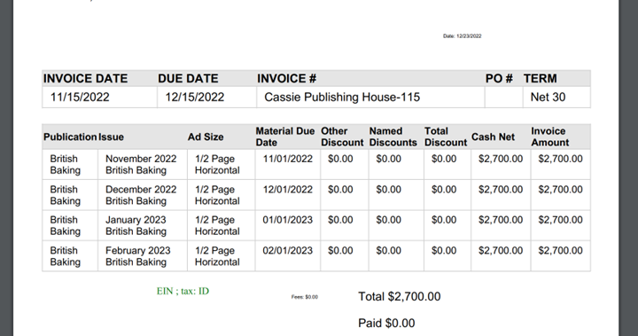Click the Cash Net column header
638x336 pixels.
click(x=494, y=137)
